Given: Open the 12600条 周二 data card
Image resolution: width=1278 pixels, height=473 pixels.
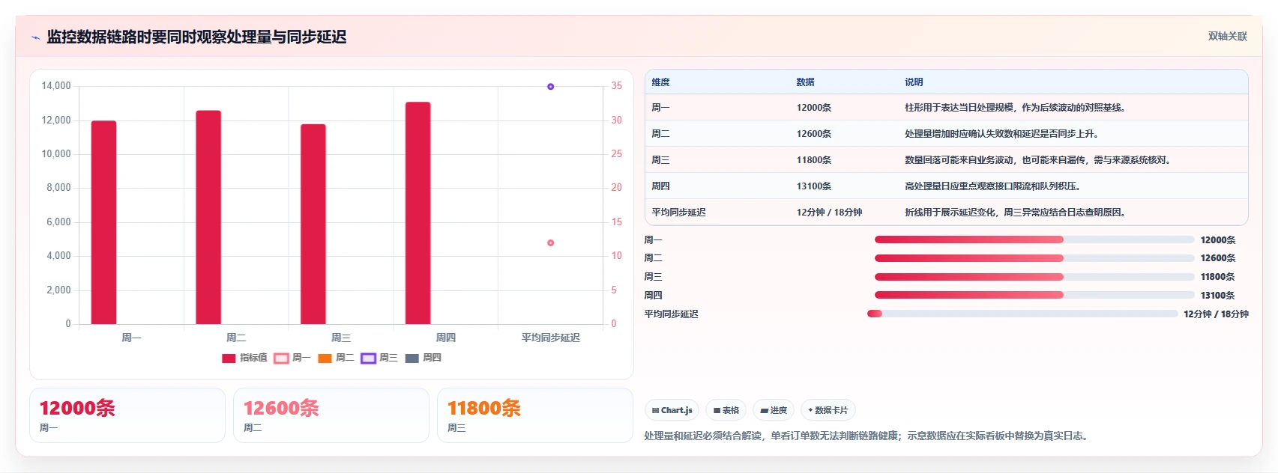Looking at the screenshot, I should (x=331, y=415).
